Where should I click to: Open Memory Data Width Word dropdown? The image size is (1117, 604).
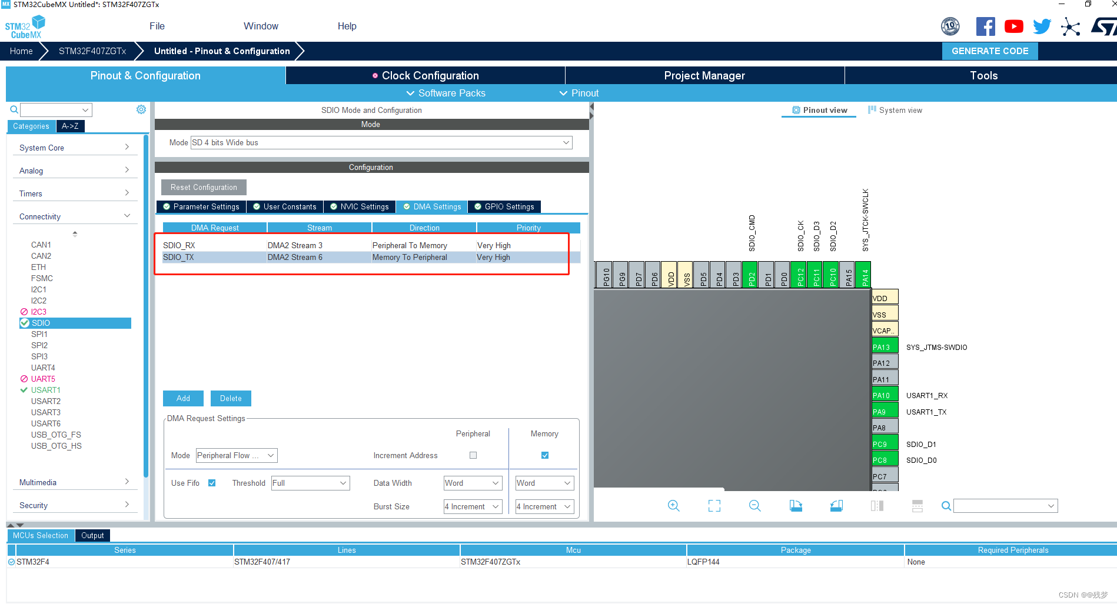click(544, 483)
